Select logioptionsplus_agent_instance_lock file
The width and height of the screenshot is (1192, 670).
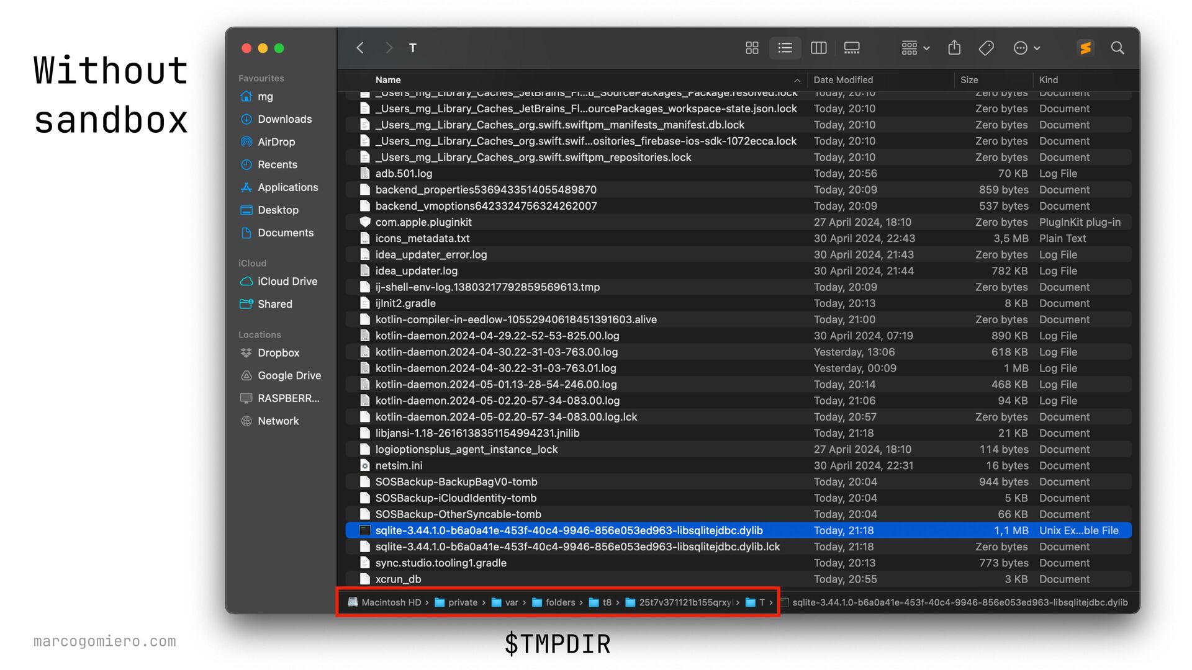coord(738,449)
